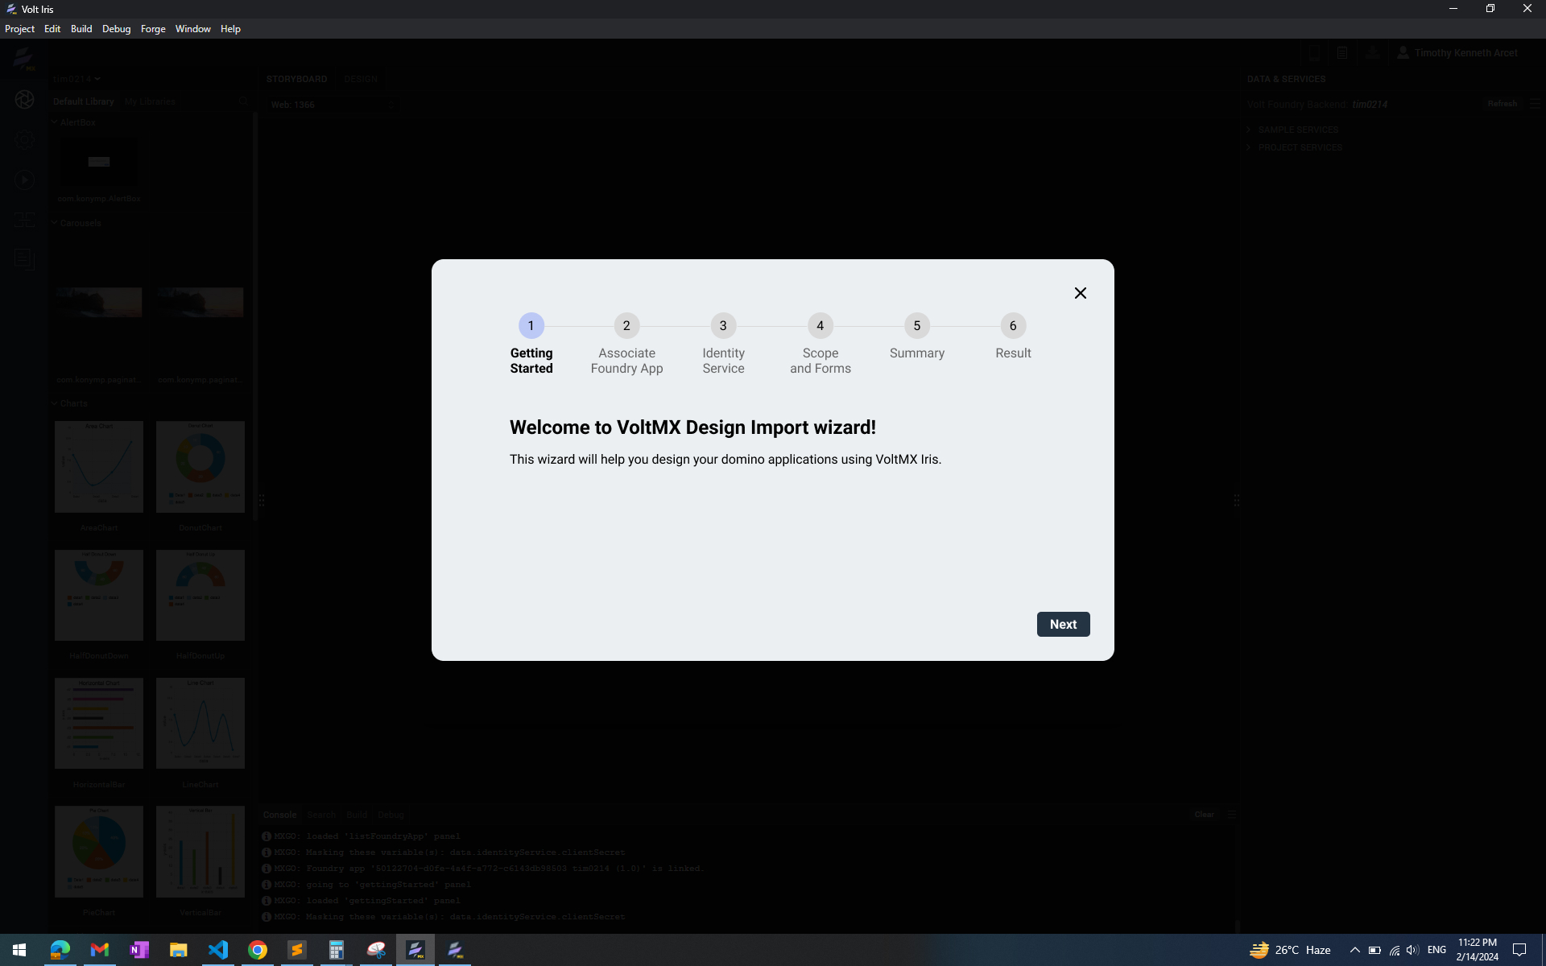Select the HalfDonutDown component thumbnail
This screenshot has width=1546, height=966.
pos(98,595)
